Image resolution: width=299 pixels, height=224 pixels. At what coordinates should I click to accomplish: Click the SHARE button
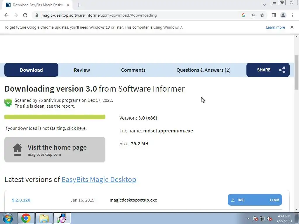pyautogui.click(x=268, y=70)
